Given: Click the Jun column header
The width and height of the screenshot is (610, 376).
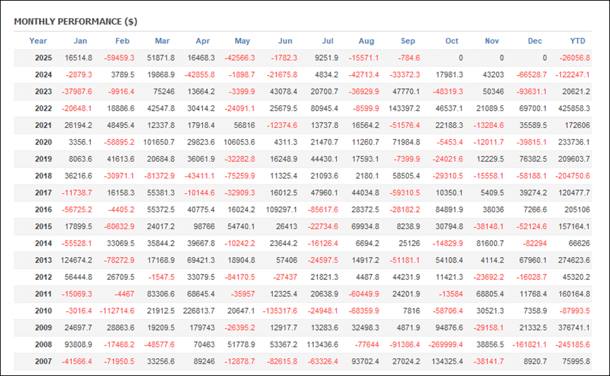Looking at the screenshot, I should (x=285, y=41).
